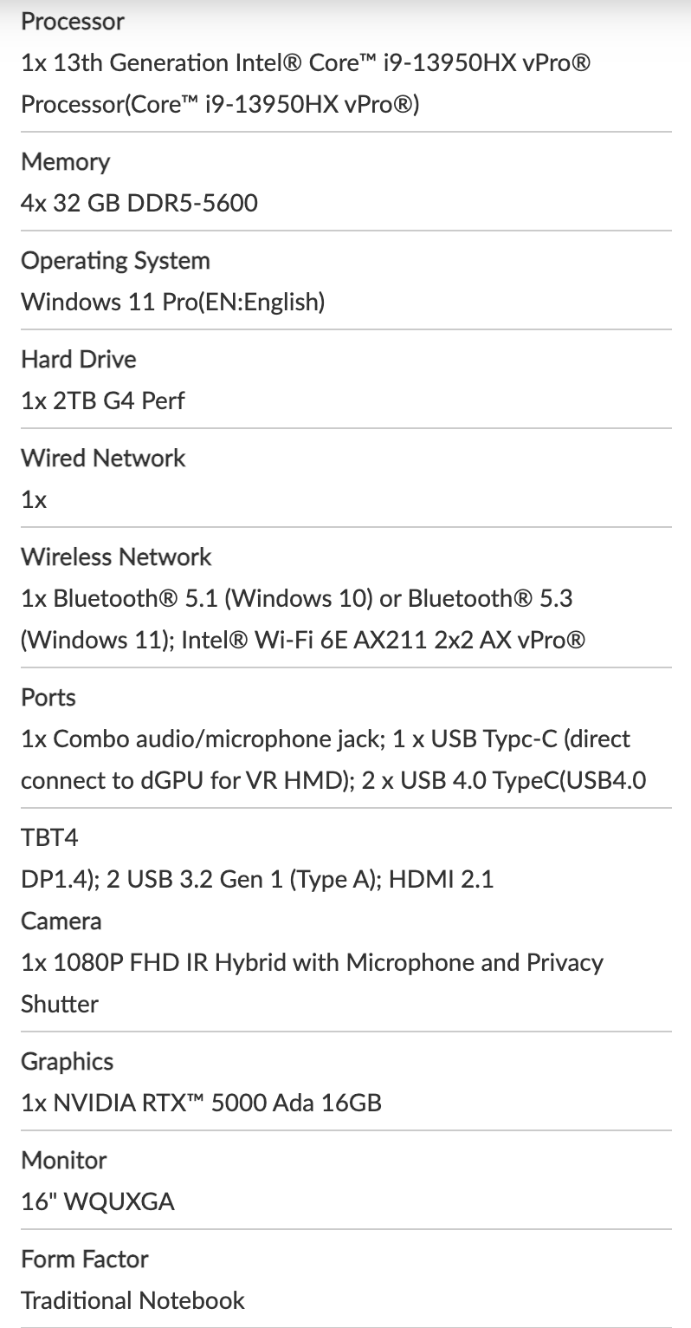Image resolution: width=691 pixels, height=1328 pixels.
Task: Click the Traditional Notebook form factor value
Action: [x=132, y=1300]
